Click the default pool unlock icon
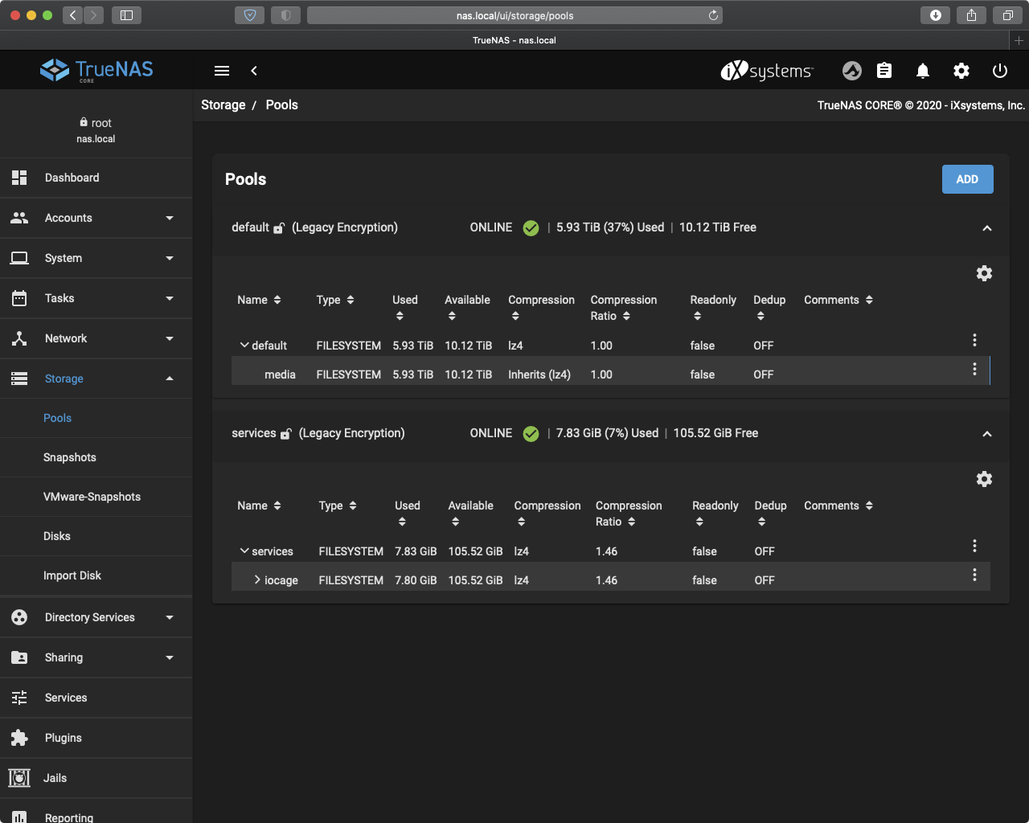 [279, 228]
